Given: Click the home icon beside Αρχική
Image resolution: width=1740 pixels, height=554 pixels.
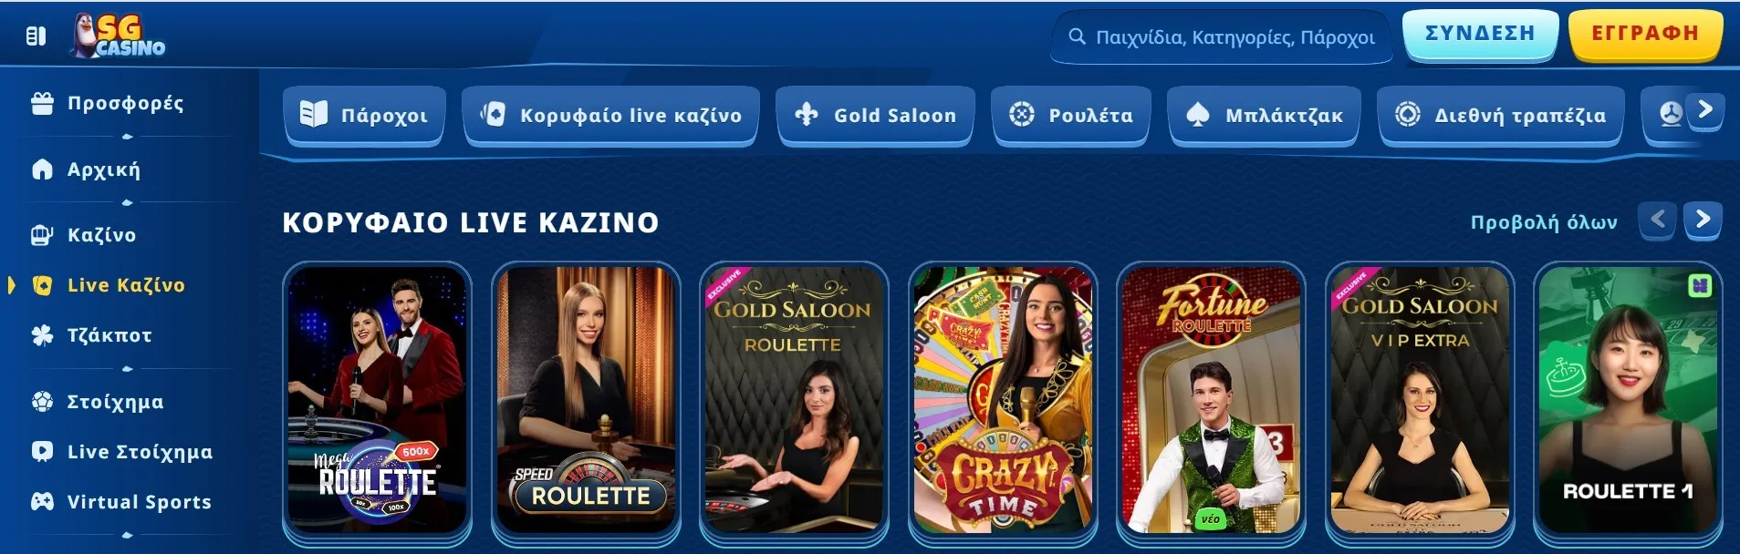Looking at the screenshot, I should [42, 169].
